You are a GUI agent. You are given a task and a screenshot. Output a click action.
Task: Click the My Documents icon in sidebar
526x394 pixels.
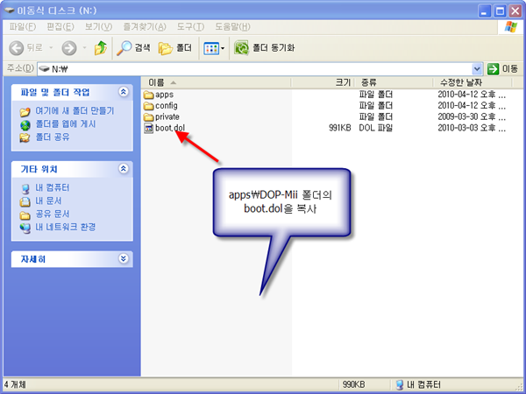click(x=25, y=201)
